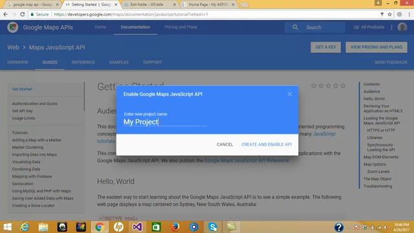This screenshot has height=233, width=414.
Task: Jump to Hello, World in contents
Action: coord(374,99)
